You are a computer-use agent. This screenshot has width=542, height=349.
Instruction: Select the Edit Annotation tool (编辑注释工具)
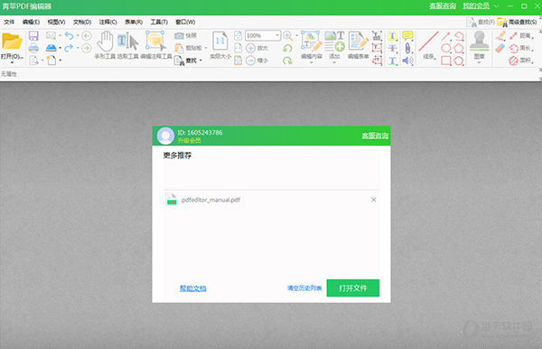tap(156, 45)
